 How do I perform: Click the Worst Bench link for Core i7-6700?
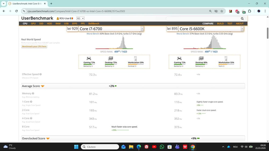click(x=93, y=34)
